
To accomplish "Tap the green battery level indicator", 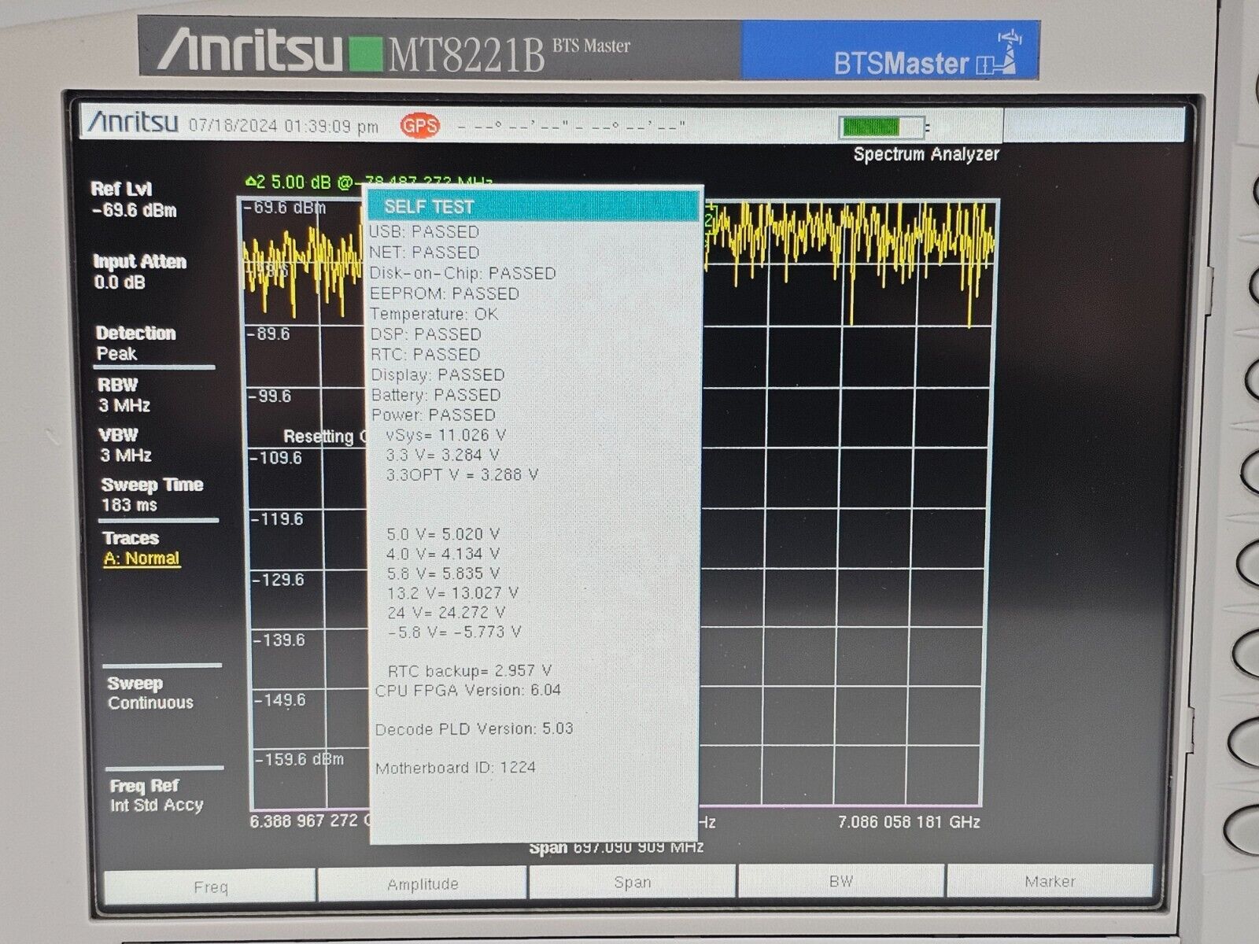I will coord(881,127).
